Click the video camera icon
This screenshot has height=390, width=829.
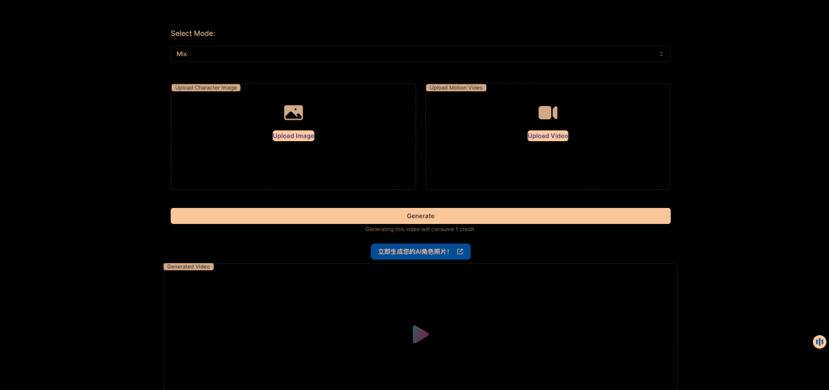point(548,113)
